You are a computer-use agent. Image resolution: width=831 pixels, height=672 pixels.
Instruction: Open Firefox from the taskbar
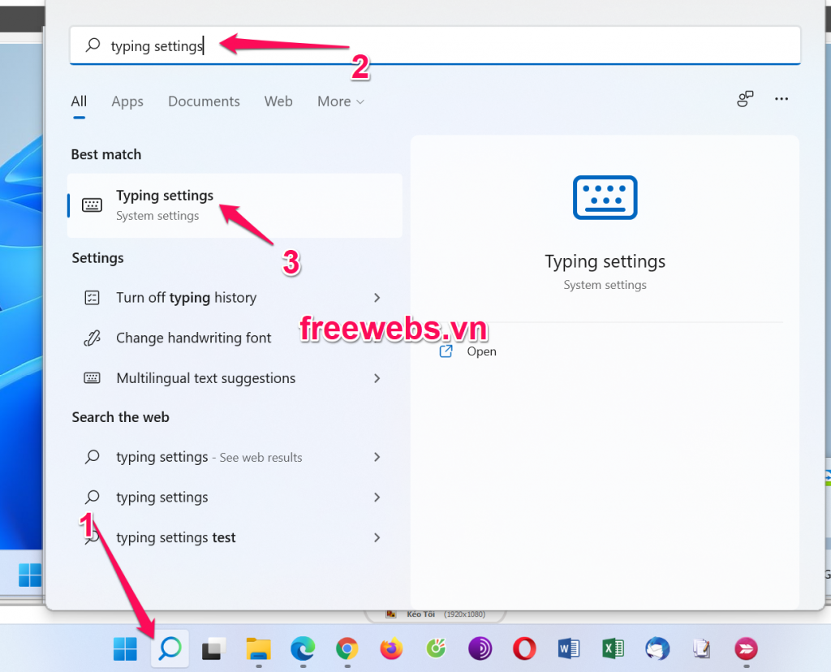[392, 648]
